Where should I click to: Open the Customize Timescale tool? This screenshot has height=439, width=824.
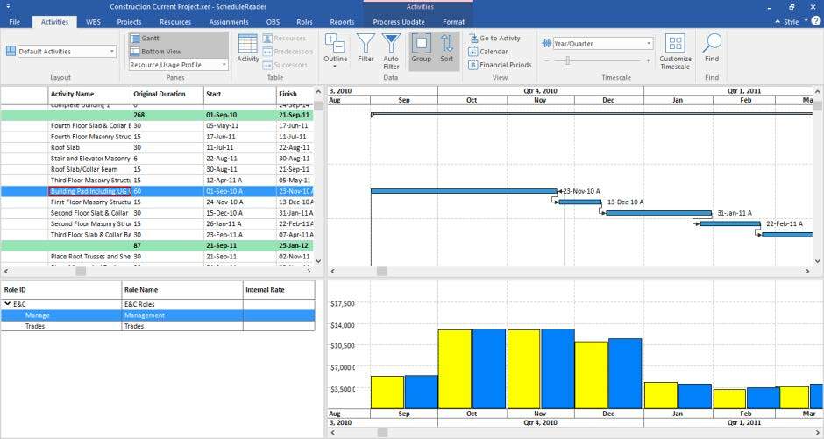[675, 51]
